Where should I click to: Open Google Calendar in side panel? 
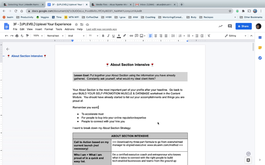pos(260,38)
